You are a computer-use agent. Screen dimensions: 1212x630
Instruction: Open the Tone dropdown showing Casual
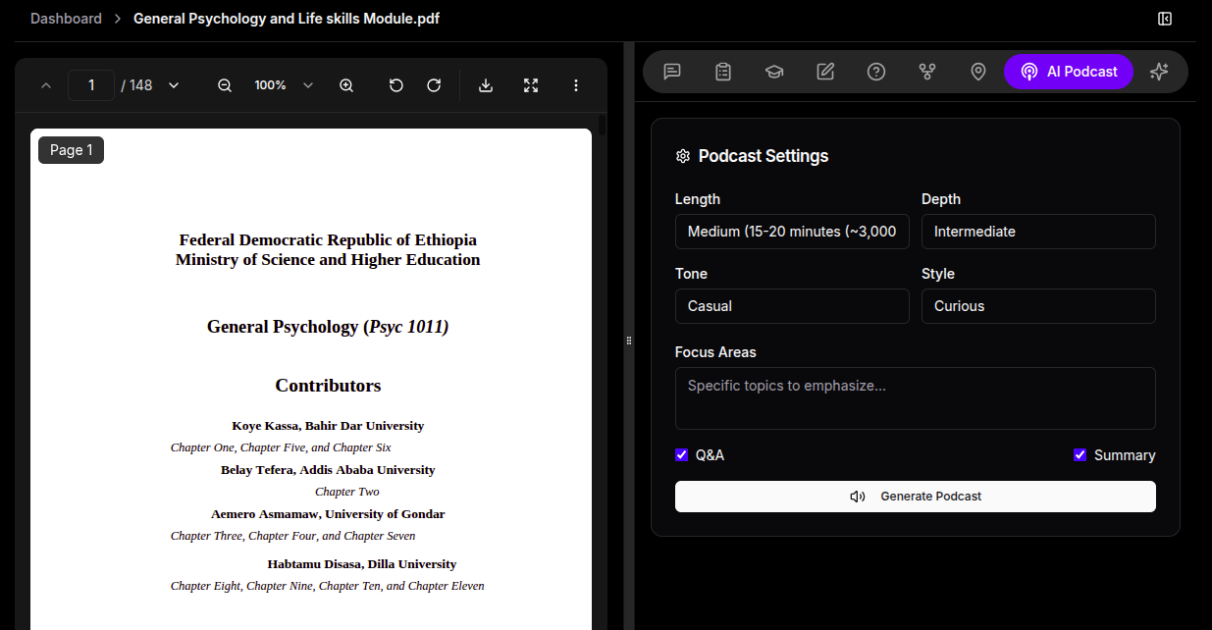792,306
